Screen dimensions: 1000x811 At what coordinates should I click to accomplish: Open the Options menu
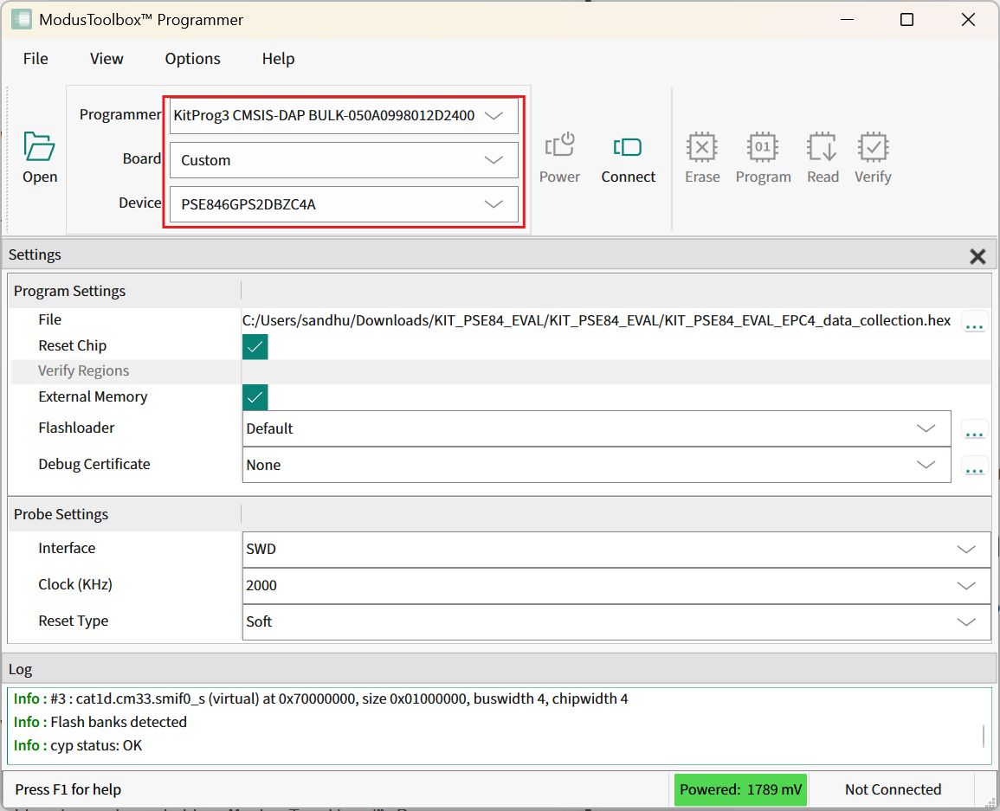pyautogui.click(x=192, y=59)
